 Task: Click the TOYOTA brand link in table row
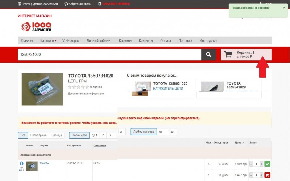point(44,163)
